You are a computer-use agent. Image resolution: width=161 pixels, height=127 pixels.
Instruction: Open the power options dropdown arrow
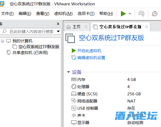[x=130, y=14]
